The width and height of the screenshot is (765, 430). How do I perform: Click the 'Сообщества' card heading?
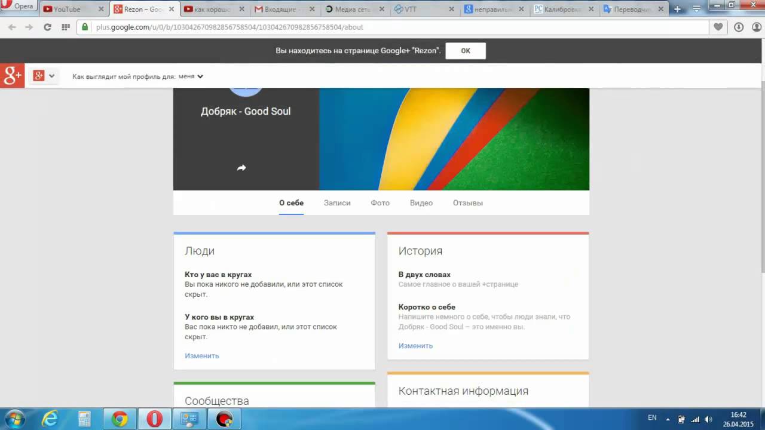click(x=217, y=401)
